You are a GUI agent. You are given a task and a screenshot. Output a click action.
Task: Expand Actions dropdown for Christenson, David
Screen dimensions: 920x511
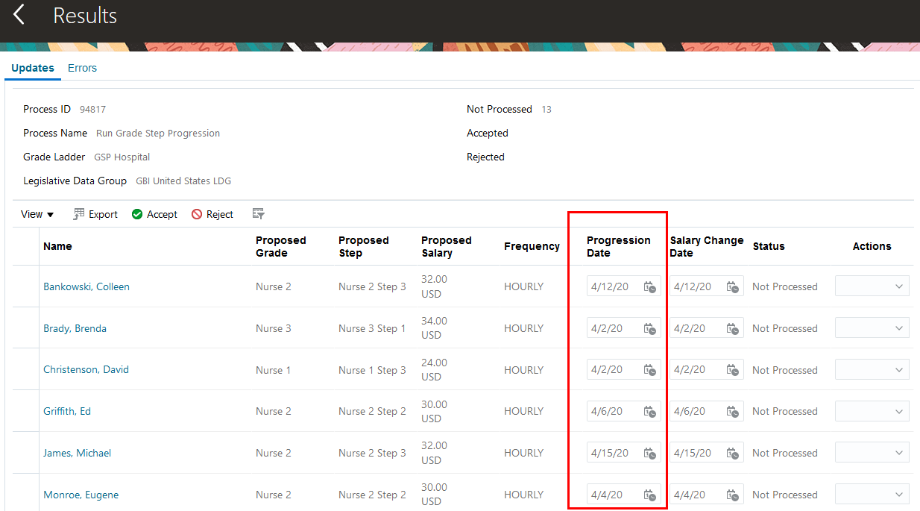[872, 369]
